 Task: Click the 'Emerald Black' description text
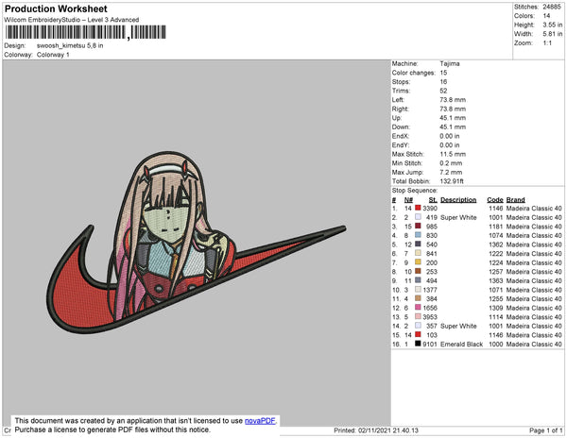461,345
